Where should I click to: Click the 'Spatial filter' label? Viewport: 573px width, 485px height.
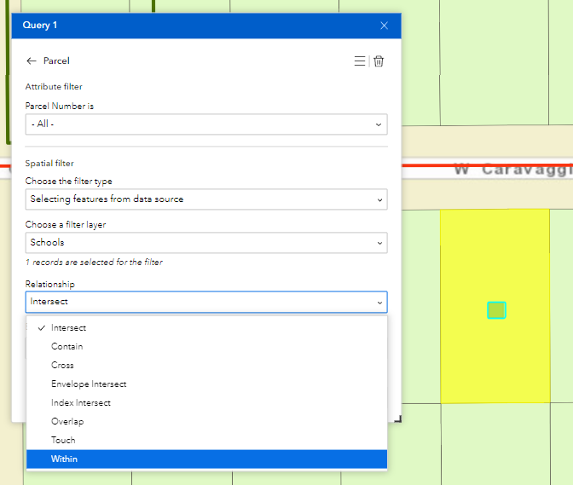49,164
